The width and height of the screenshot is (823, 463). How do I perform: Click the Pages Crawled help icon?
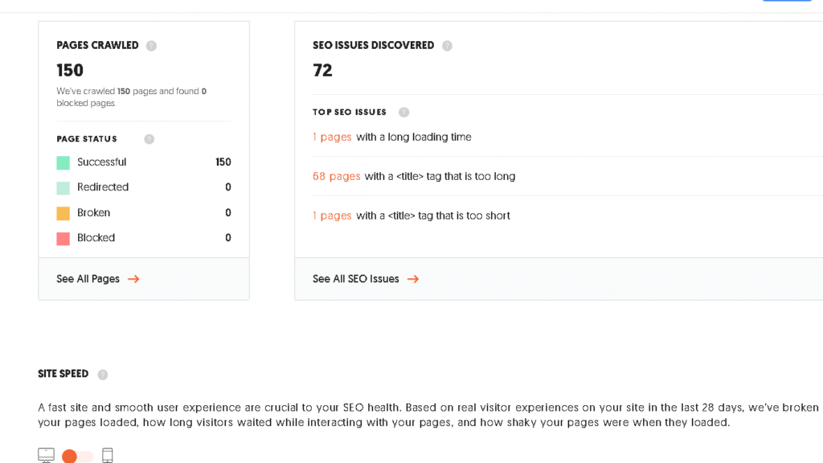[151, 45]
